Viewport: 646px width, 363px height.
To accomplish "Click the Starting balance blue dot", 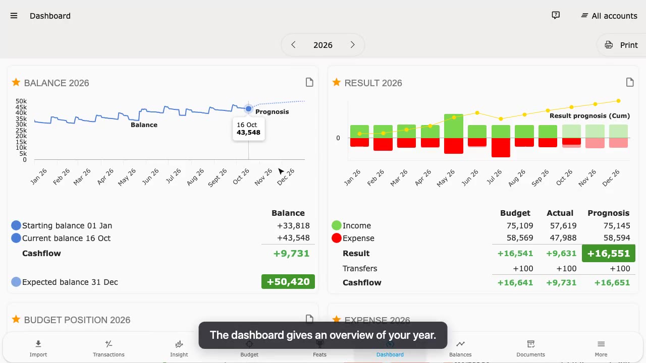I will coord(16,225).
